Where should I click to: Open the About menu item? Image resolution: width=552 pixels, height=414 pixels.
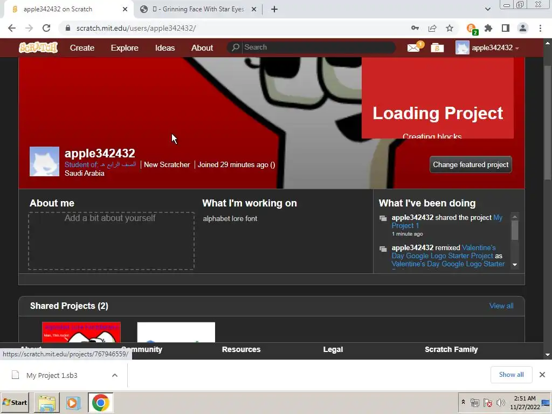point(202,47)
